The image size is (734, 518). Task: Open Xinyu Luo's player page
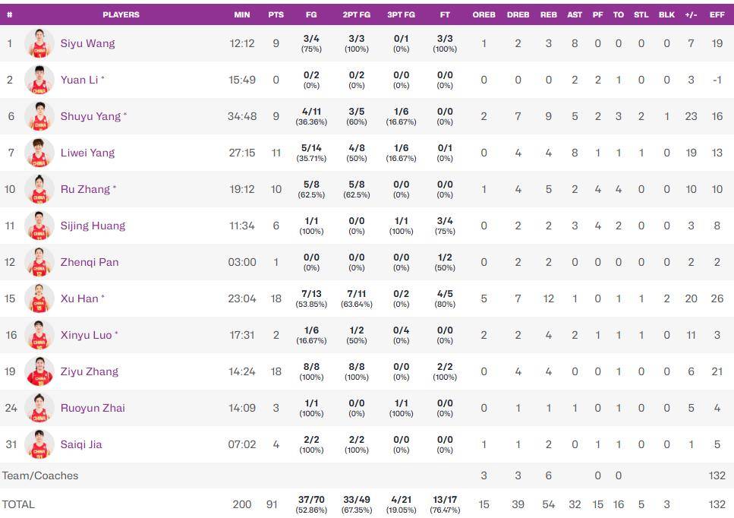(x=86, y=335)
